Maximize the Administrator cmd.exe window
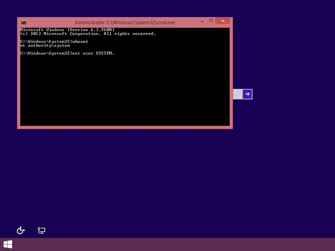 [211, 21]
